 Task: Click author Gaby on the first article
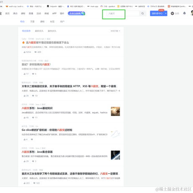24,39
